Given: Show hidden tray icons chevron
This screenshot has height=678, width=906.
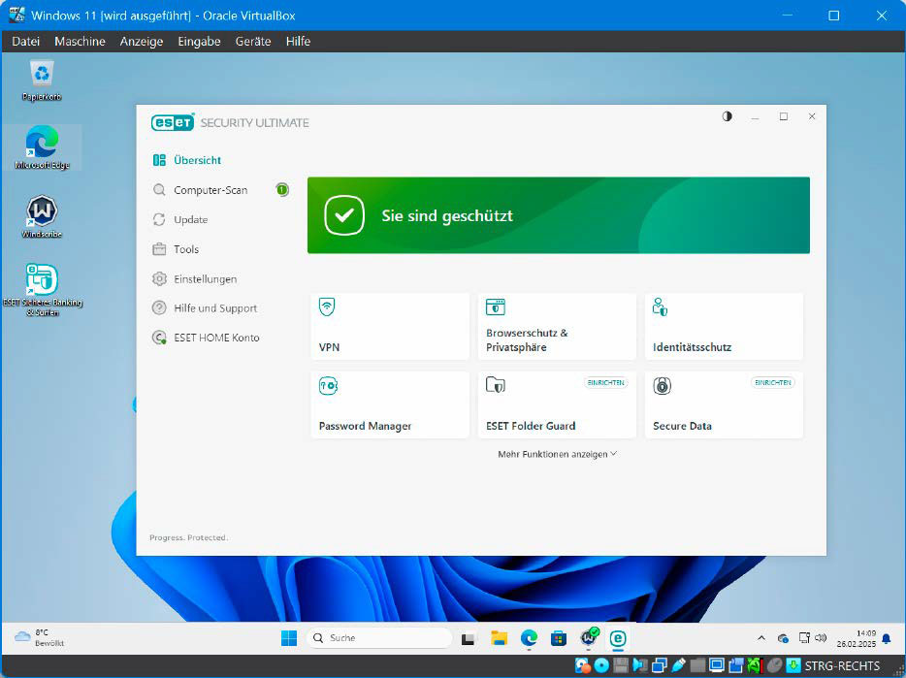Looking at the screenshot, I should [761, 638].
